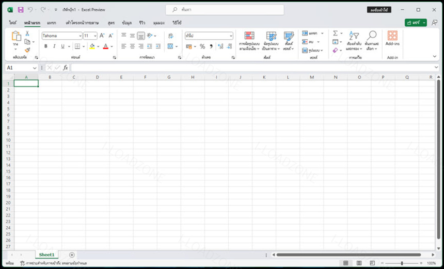
Task: Switch to the Formulas tab
Action: [x=112, y=23]
